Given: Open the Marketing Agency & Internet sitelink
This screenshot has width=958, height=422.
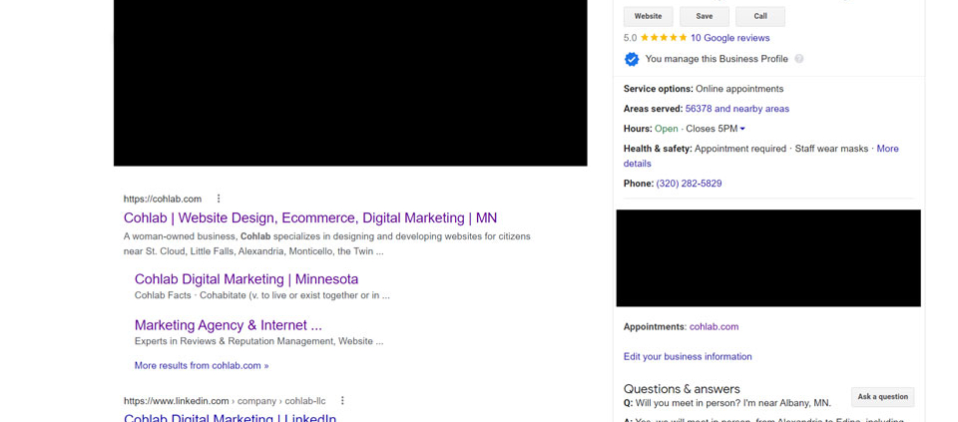Looking at the screenshot, I should (x=228, y=325).
